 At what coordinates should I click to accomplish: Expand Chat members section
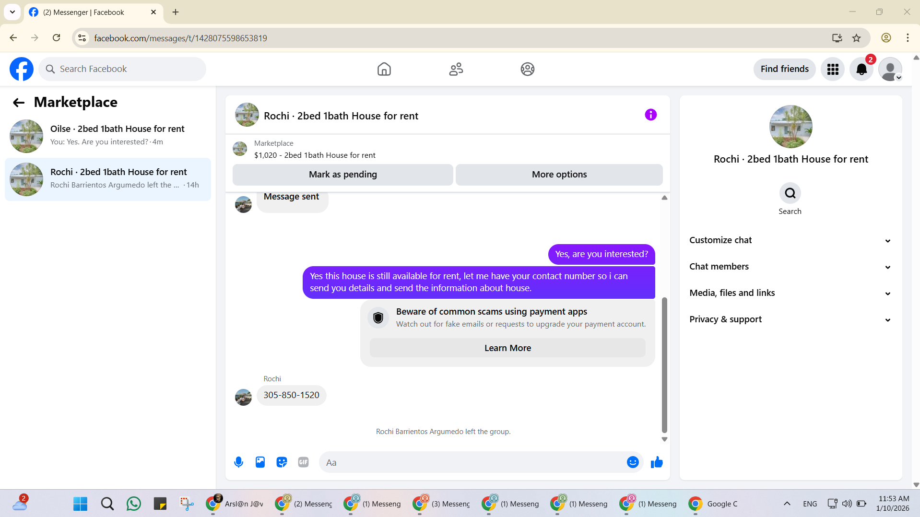click(x=790, y=267)
